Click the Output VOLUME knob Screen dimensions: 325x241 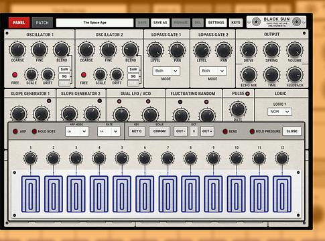[x=295, y=50]
